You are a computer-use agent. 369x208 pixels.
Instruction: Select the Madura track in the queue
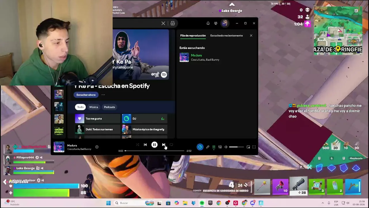[x=216, y=57]
